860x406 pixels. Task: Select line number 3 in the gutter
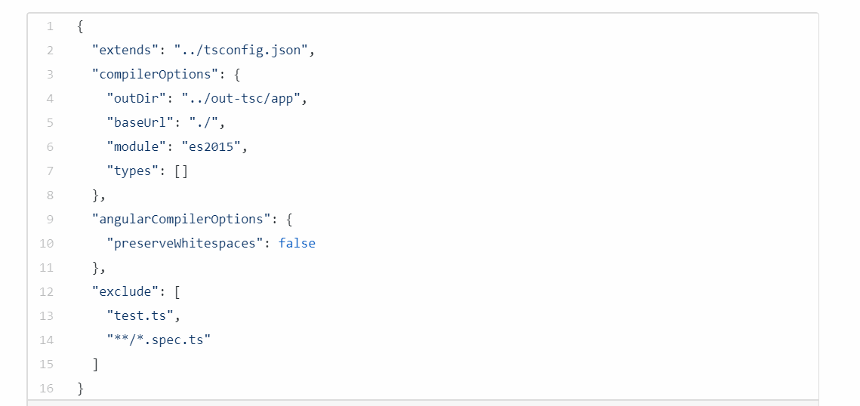point(50,75)
